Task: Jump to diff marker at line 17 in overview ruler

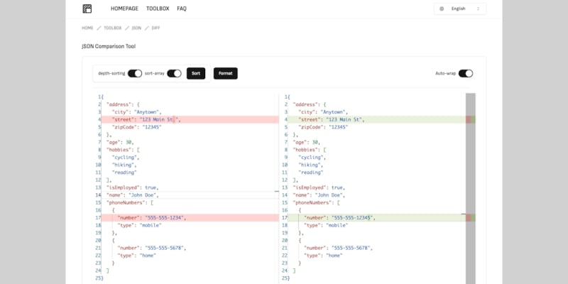Action: (x=470, y=217)
